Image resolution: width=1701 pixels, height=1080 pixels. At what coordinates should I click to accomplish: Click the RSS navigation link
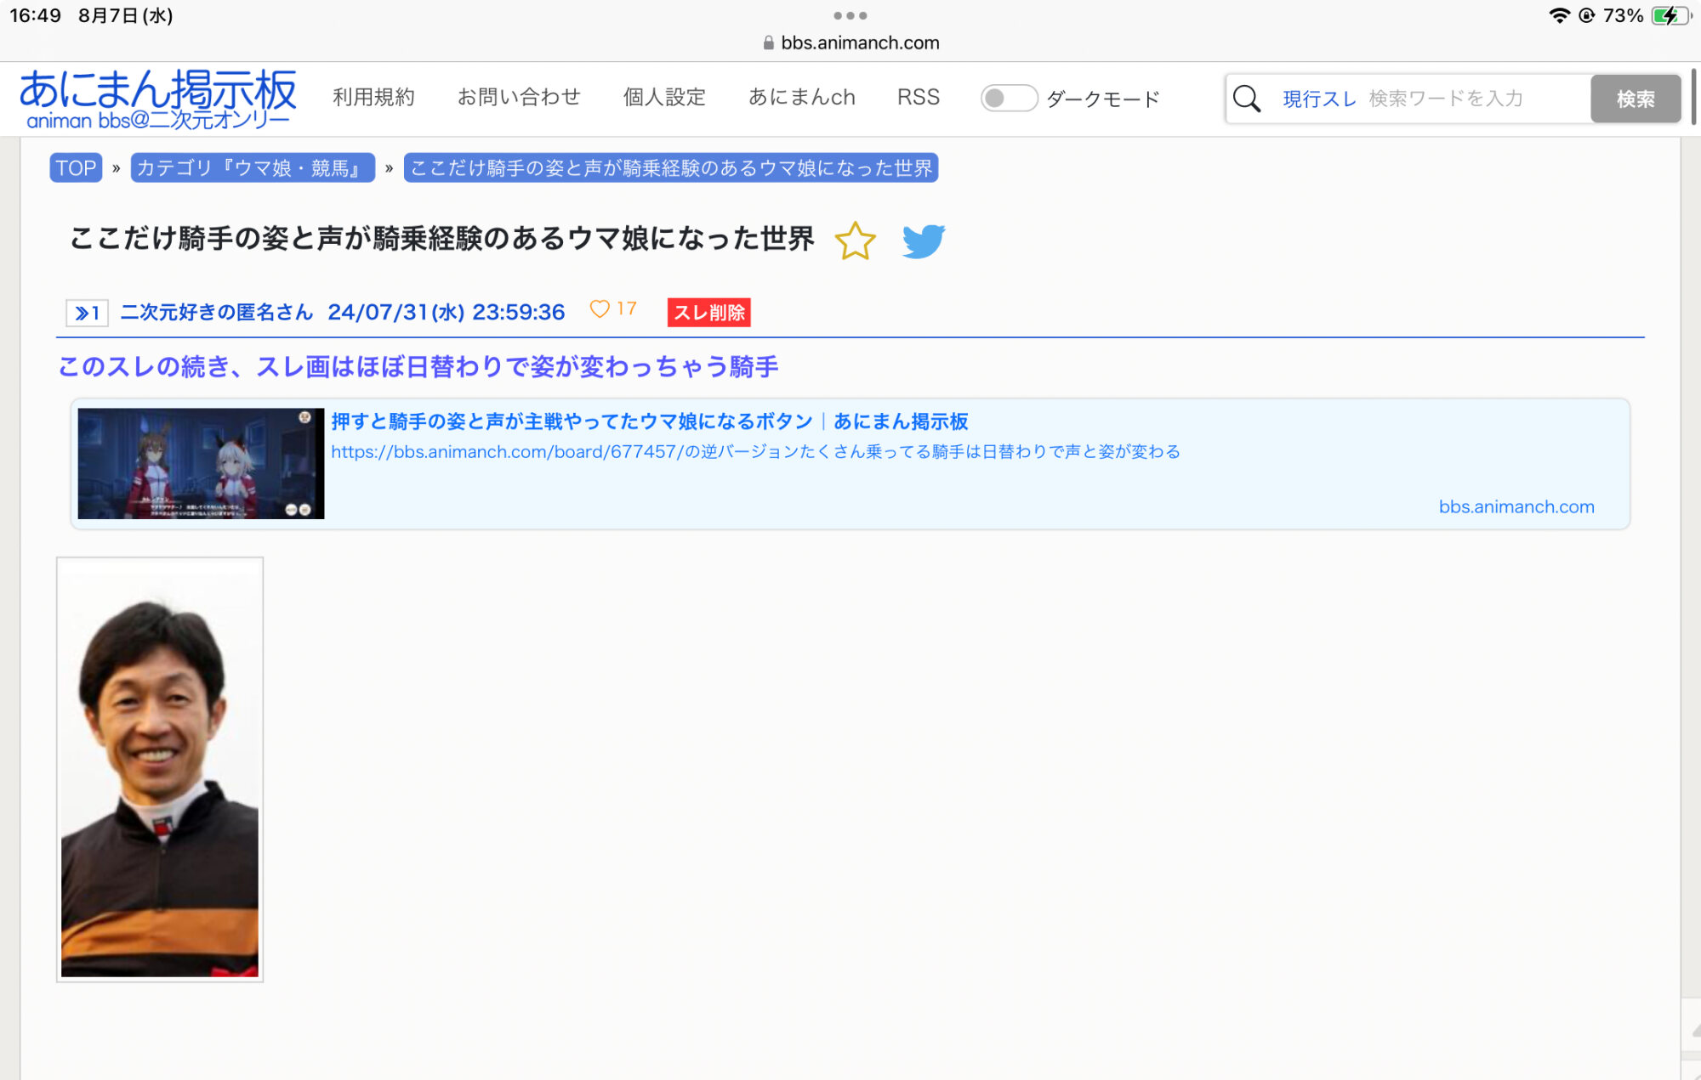coord(918,97)
